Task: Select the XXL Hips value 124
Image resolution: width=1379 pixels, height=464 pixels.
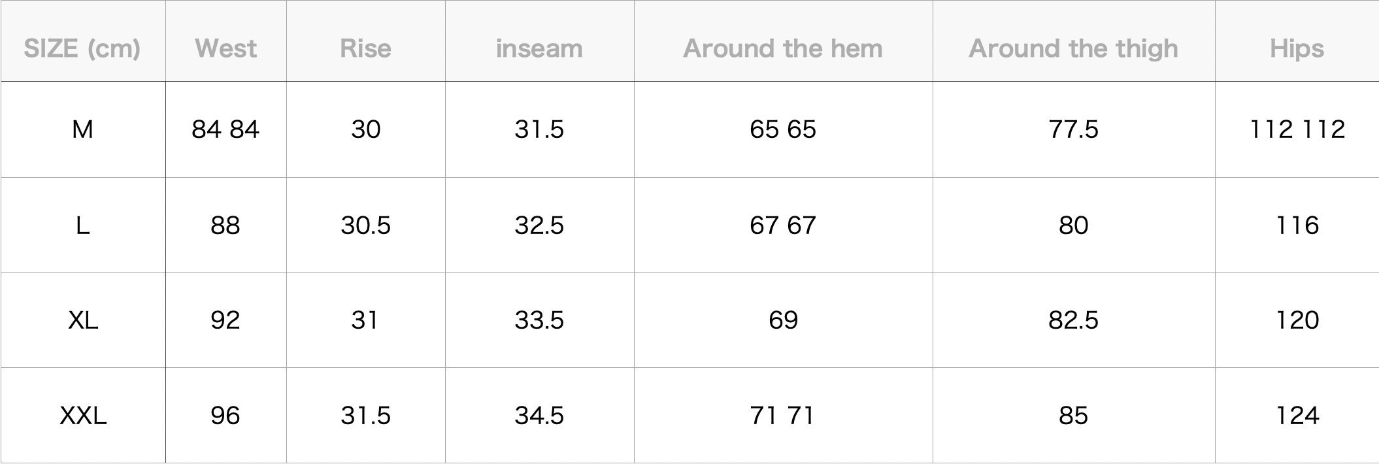Action: pyautogui.click(x=1297, y=416)
